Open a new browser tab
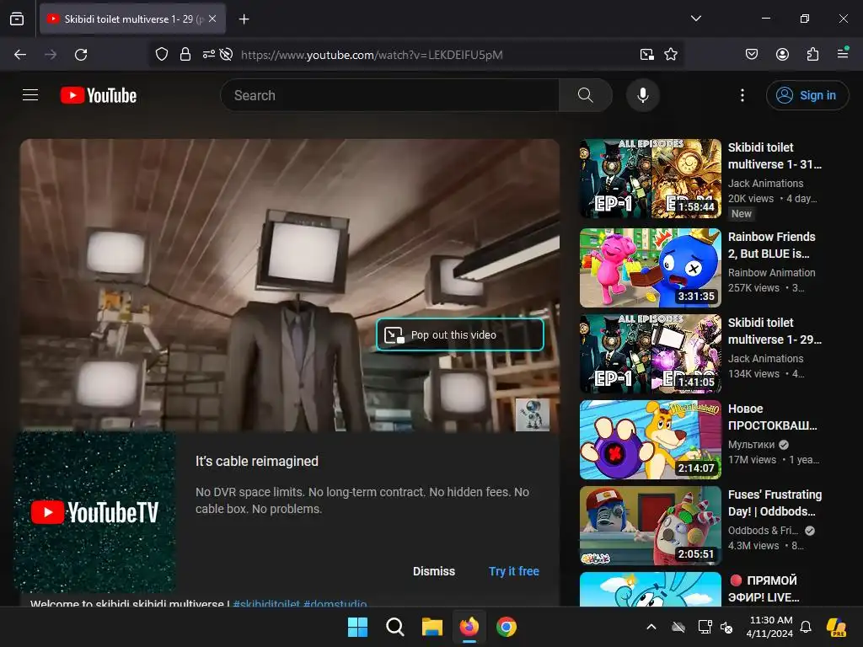Screen dimensions: 863x647 [x=244, y=19]
